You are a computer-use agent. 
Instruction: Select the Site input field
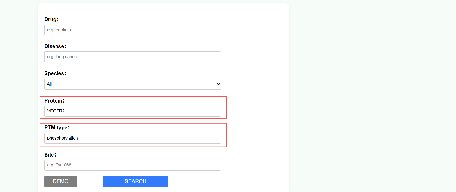[132, 165]
